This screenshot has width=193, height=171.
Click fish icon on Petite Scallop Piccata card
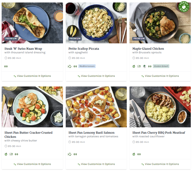tap(70, 66)
